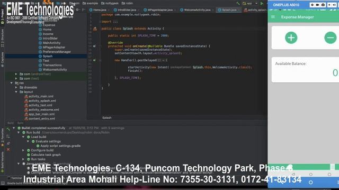Collapse the Evaluate settings node
This screenshot has width=339, height=190.
point(28,141)
